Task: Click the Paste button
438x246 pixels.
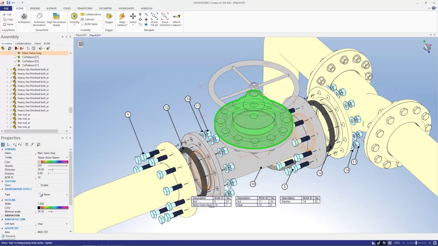Action: click(8, 24)
